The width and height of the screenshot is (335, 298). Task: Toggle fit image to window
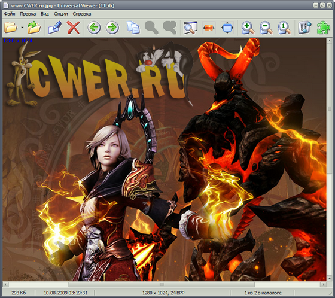(x=190, y=28)
